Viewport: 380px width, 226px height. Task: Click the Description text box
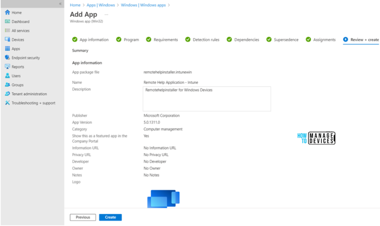coord(207,99)
